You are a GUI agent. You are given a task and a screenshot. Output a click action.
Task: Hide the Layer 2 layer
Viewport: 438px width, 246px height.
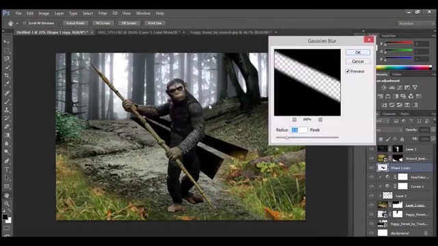pos(371,195)
